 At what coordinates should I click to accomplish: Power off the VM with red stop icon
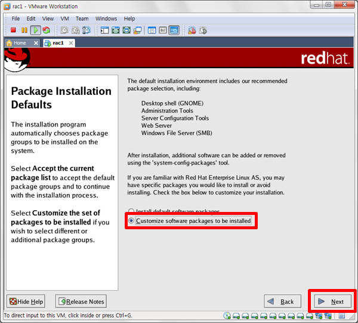[13, 30]
